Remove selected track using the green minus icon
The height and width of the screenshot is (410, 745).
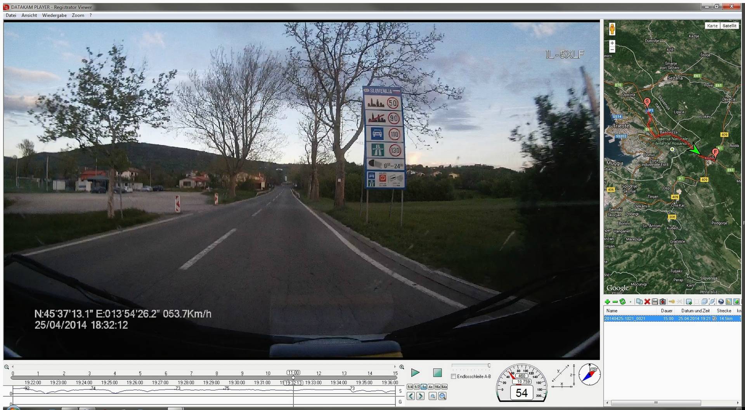[x=615, y=302]
